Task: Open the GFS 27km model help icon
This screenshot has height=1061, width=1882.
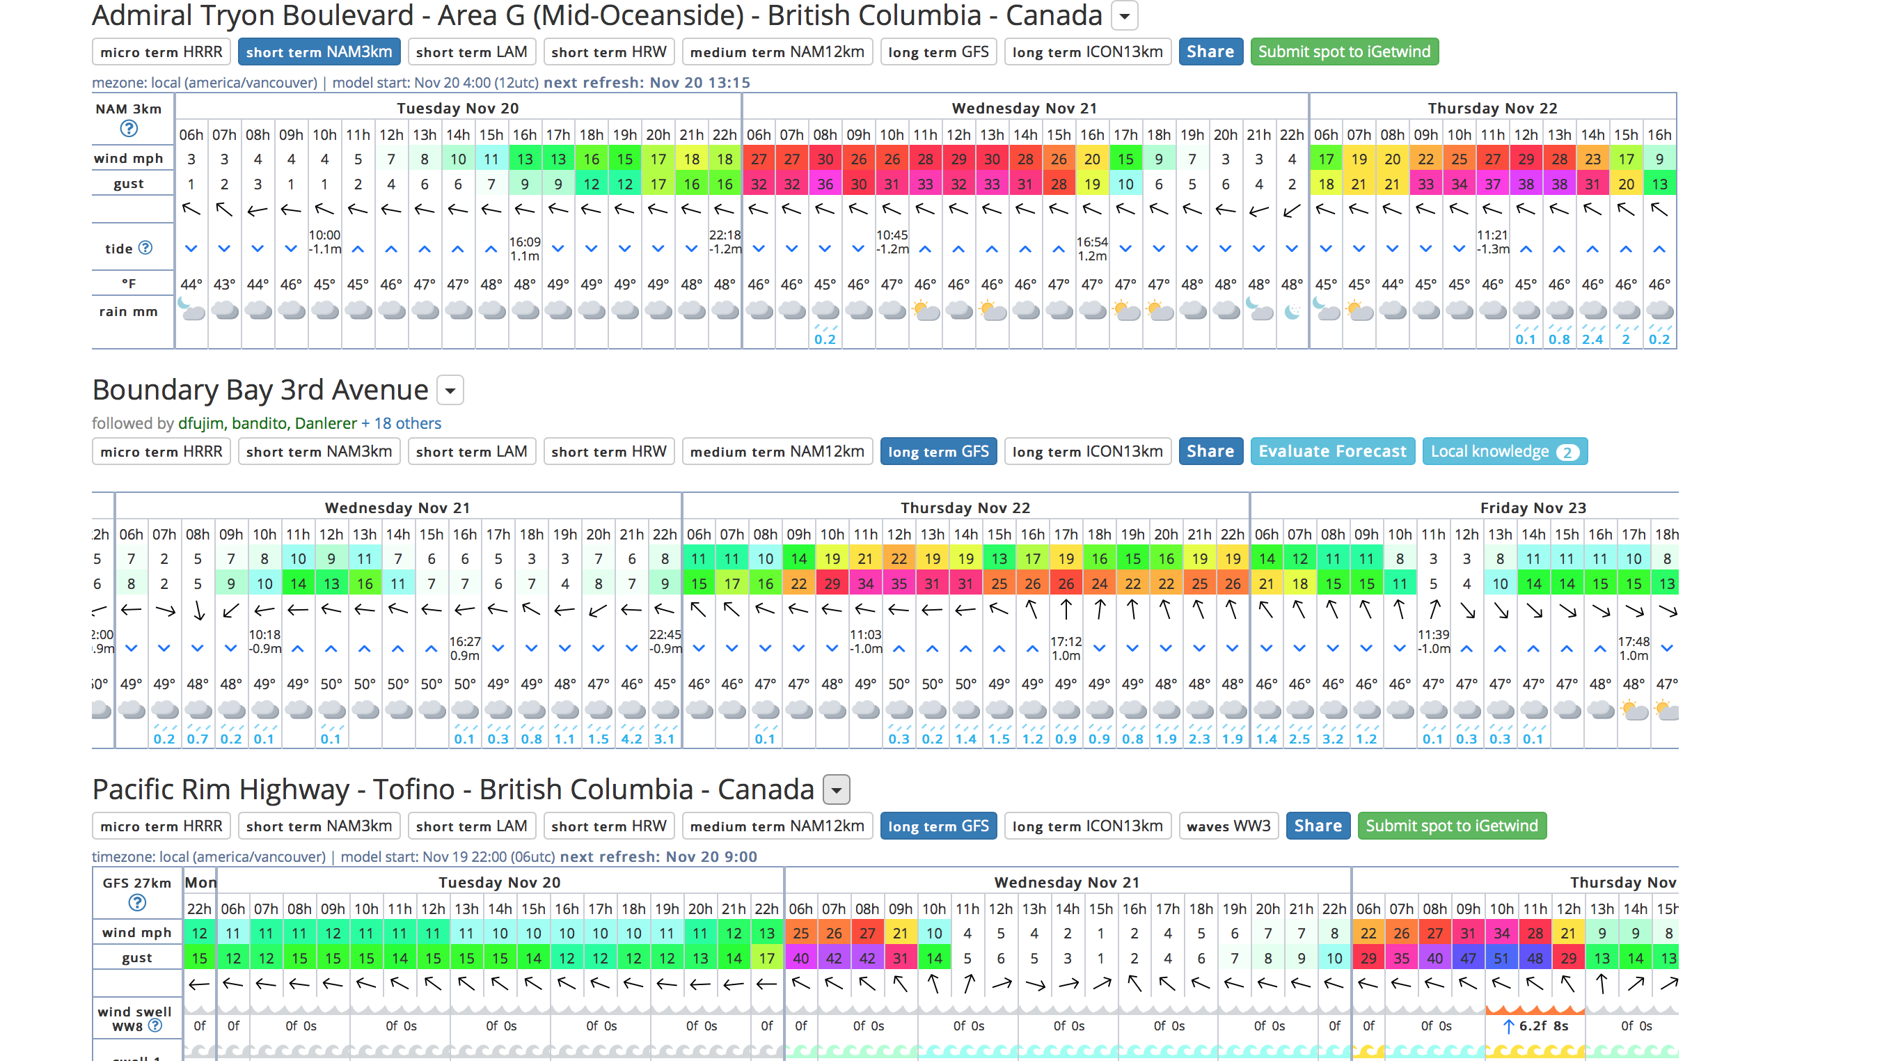Action: pos(136,902)
